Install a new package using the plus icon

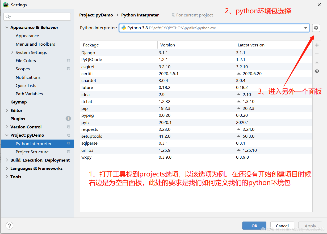tap(317, 45)
